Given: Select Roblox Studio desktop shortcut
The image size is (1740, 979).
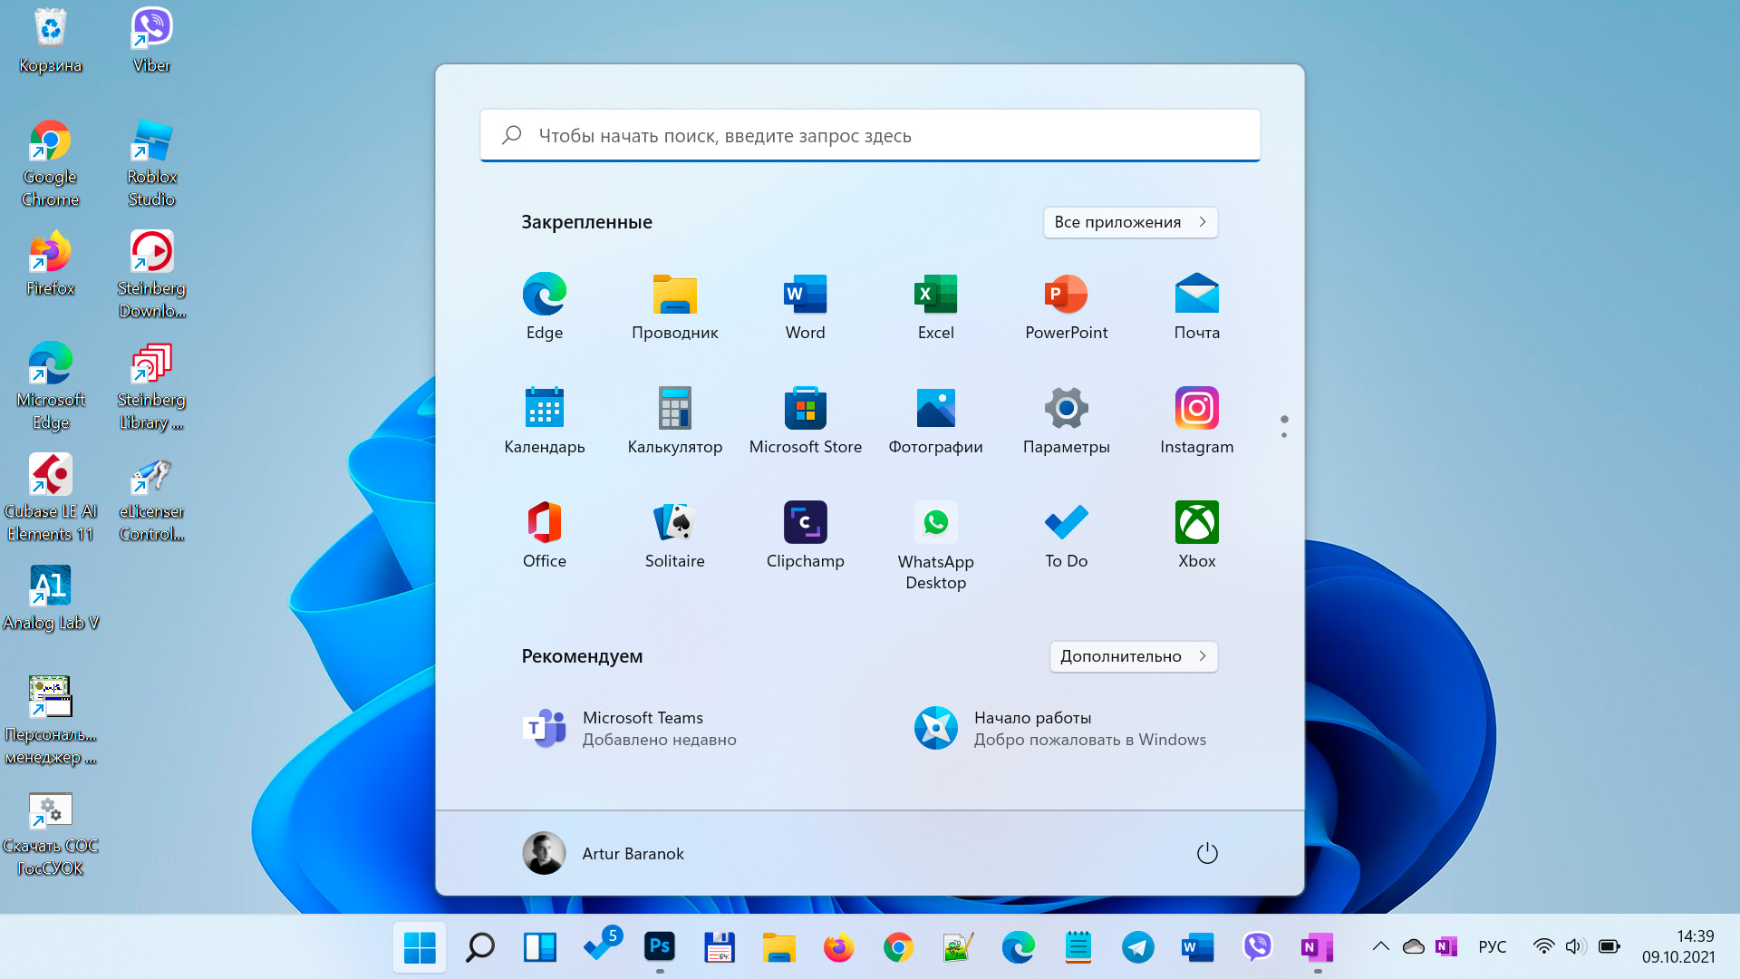Looking at the screenshot, I should tap(151, 164).
